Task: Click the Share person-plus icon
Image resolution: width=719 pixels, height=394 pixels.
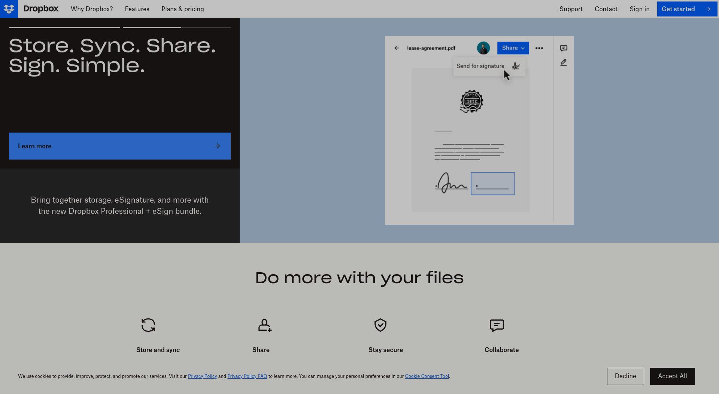Action: point(265,325)
